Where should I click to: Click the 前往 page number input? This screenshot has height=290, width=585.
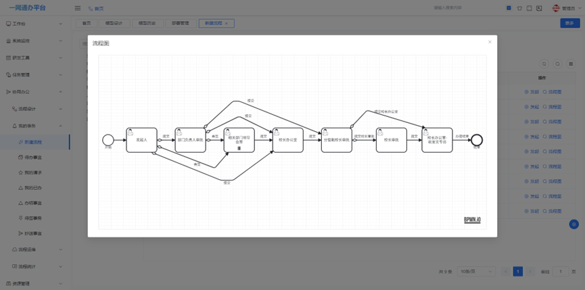tap(561, 271)
